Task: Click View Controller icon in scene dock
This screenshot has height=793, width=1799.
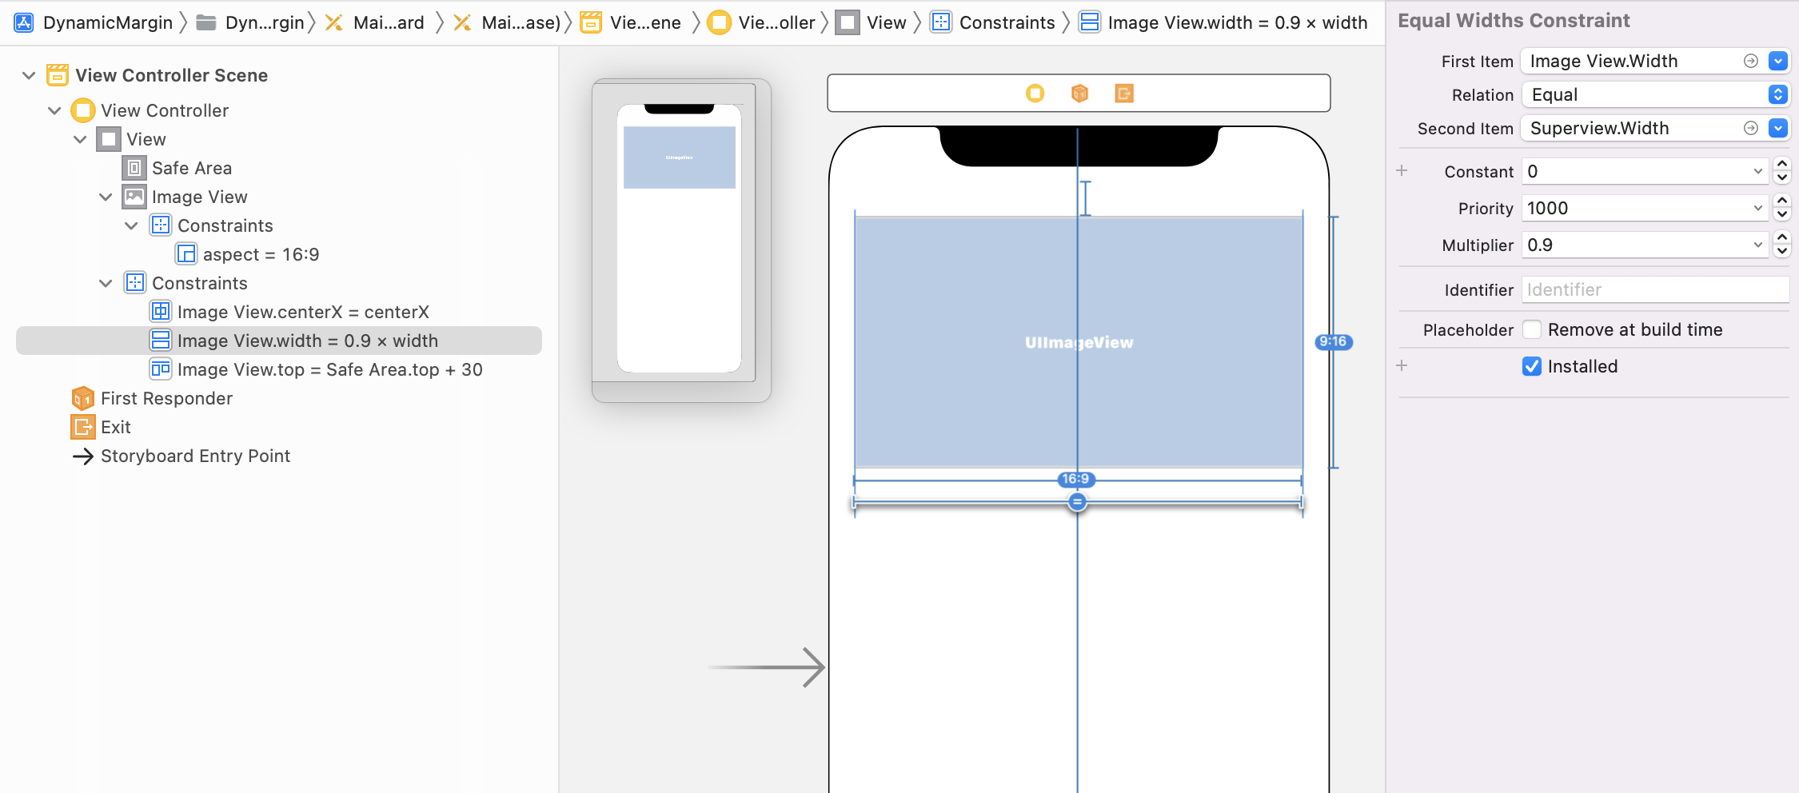Action: 1035,94
